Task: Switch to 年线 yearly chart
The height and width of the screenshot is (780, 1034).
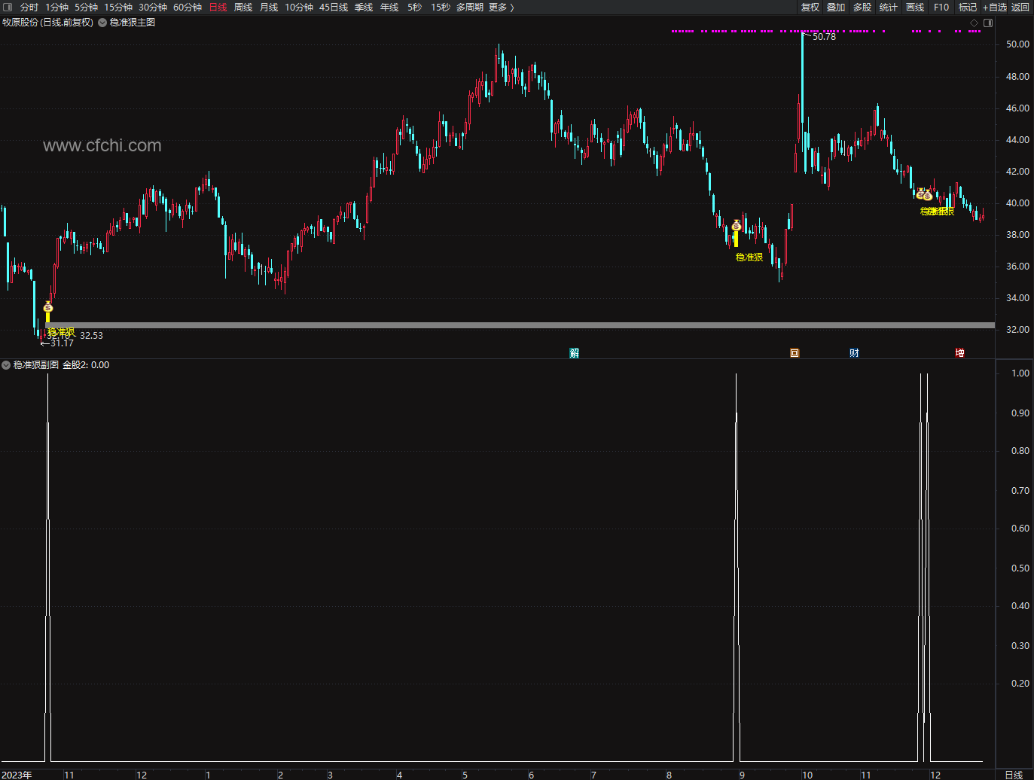Action: click(x=389, y=7)
